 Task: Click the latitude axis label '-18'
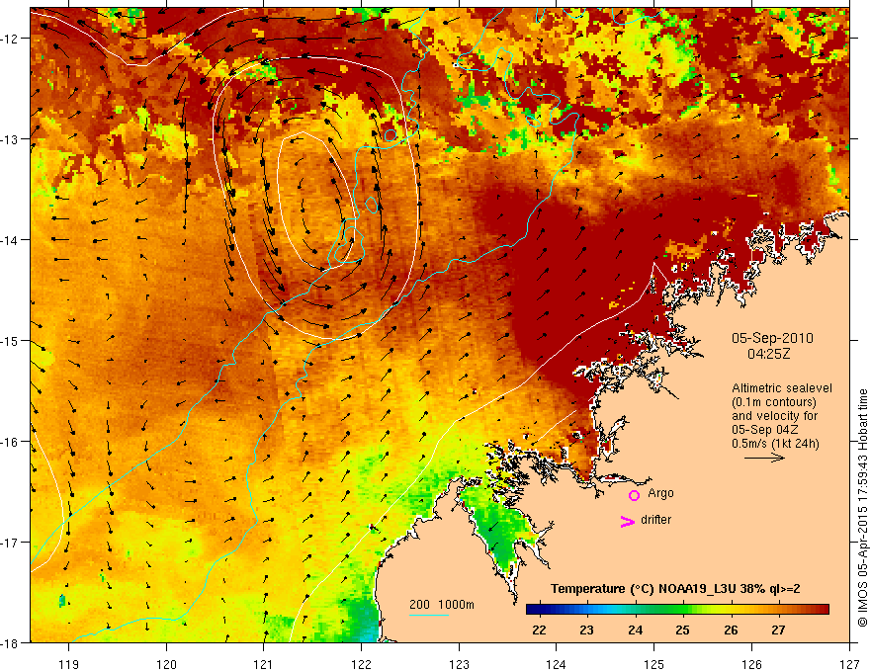tap(11, 643)
